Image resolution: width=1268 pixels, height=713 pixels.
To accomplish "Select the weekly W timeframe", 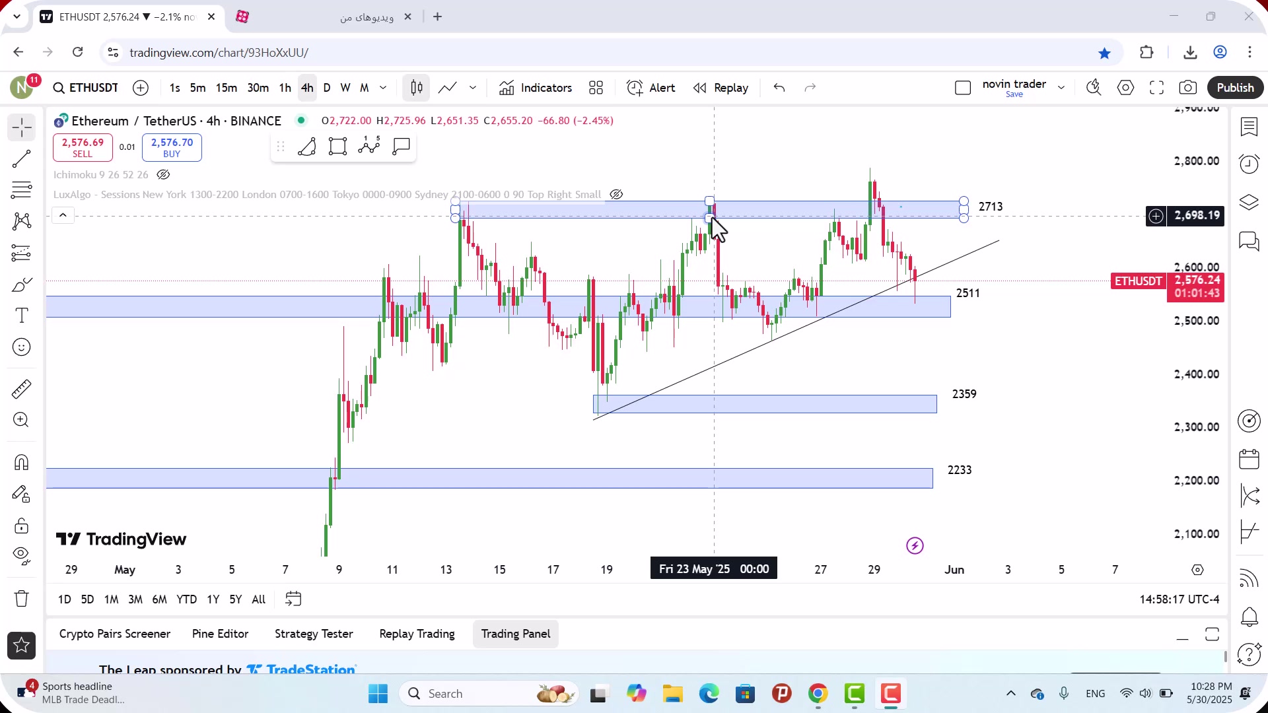I will (x=345, y=88).
